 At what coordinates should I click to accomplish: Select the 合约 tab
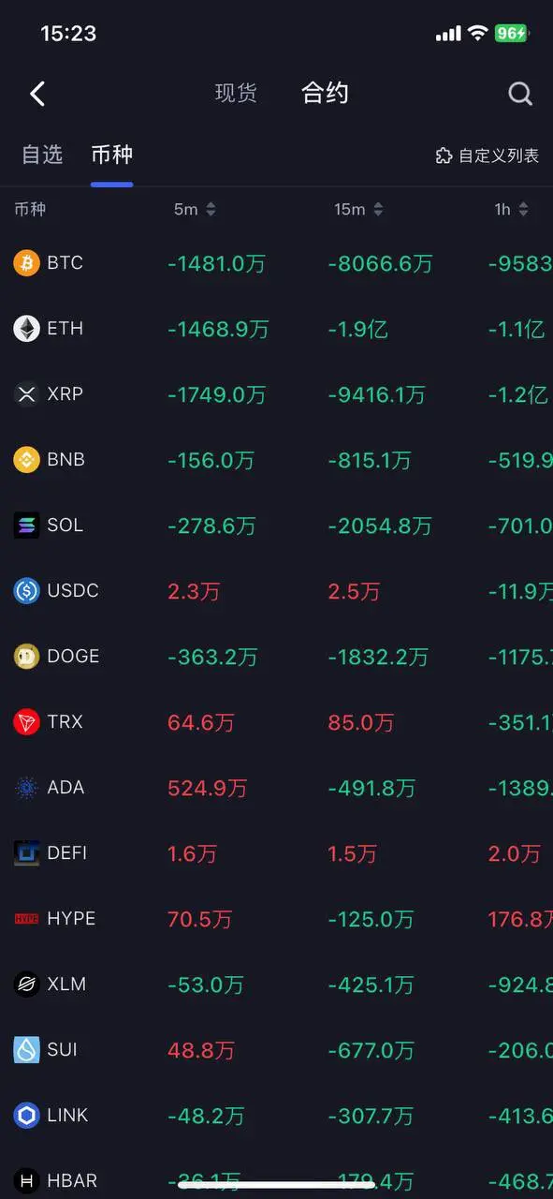[325, 93]
